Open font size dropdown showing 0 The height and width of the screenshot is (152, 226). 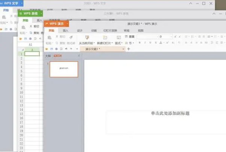click(x=171, y=37)
